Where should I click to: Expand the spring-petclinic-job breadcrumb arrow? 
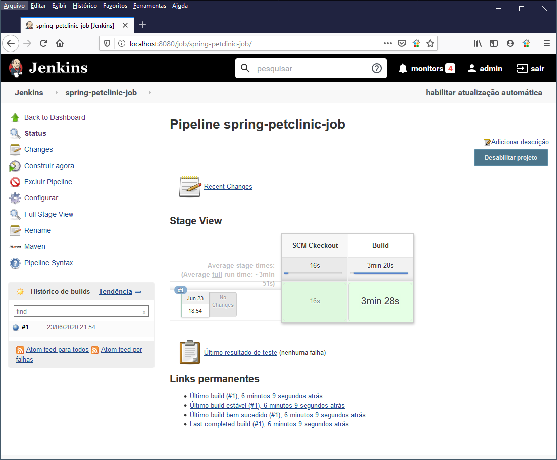149,93
